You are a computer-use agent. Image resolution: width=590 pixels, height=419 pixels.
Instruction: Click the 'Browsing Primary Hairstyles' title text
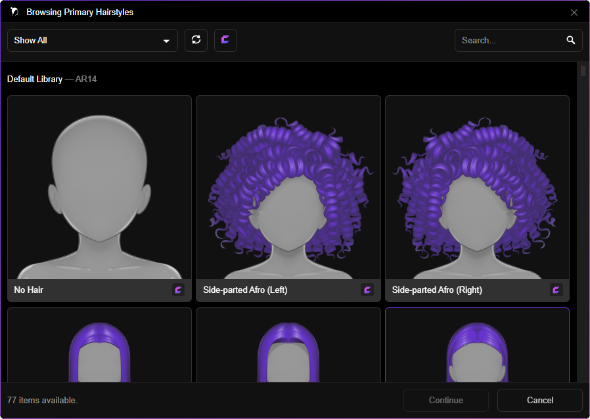point(79,12)
